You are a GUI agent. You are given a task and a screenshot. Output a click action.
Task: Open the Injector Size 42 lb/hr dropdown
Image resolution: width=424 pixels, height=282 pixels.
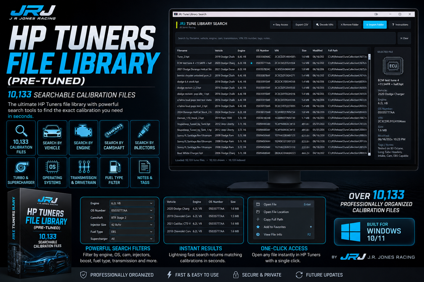coord(132,225)
